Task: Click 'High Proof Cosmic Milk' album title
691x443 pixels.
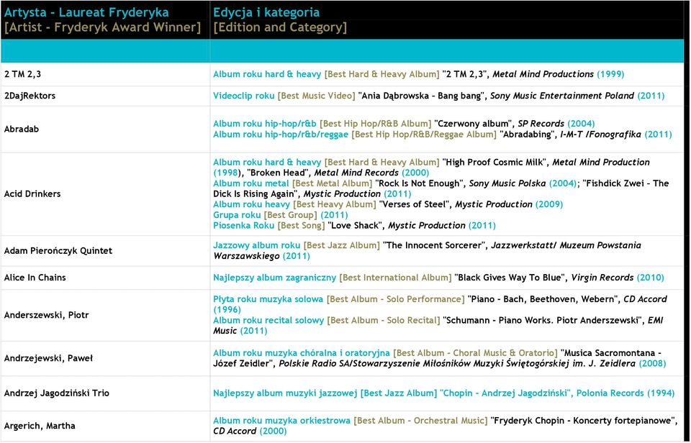Action: click(x=496, y=162)
